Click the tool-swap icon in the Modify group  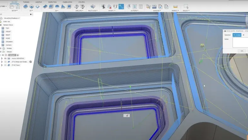pyautogui.click(x=115, y=7)
